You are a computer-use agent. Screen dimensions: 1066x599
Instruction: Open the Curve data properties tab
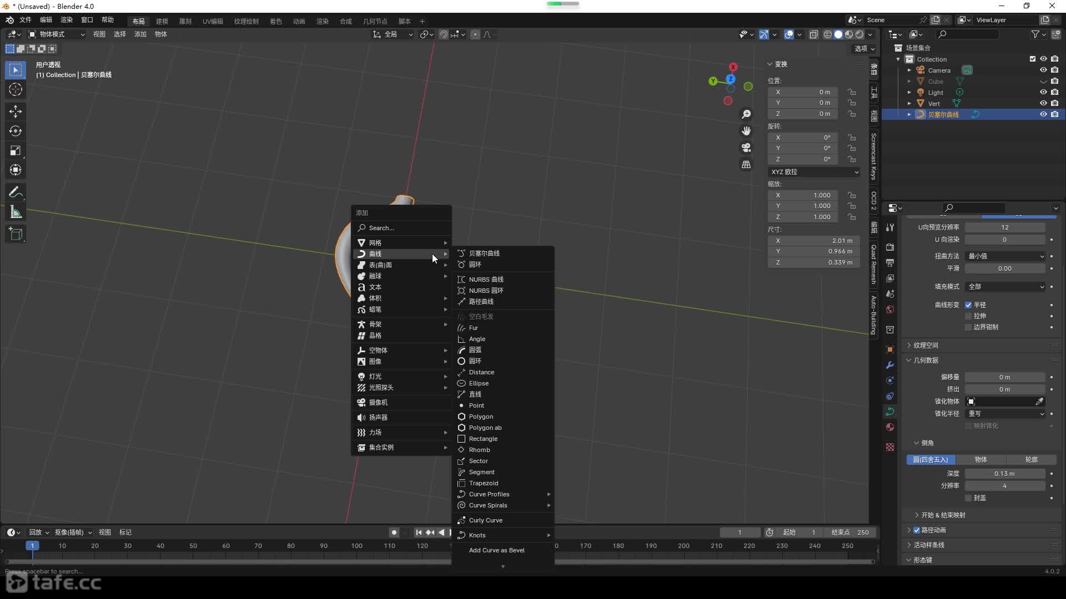click(890, 412)
